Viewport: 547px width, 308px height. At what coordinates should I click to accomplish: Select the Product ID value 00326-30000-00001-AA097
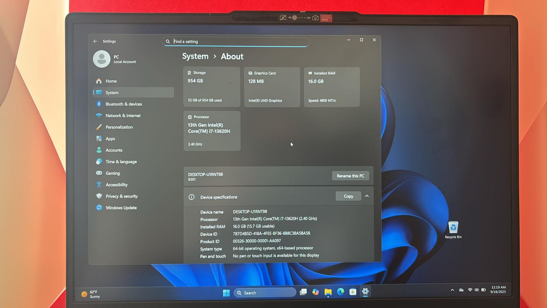coord(257,241)
